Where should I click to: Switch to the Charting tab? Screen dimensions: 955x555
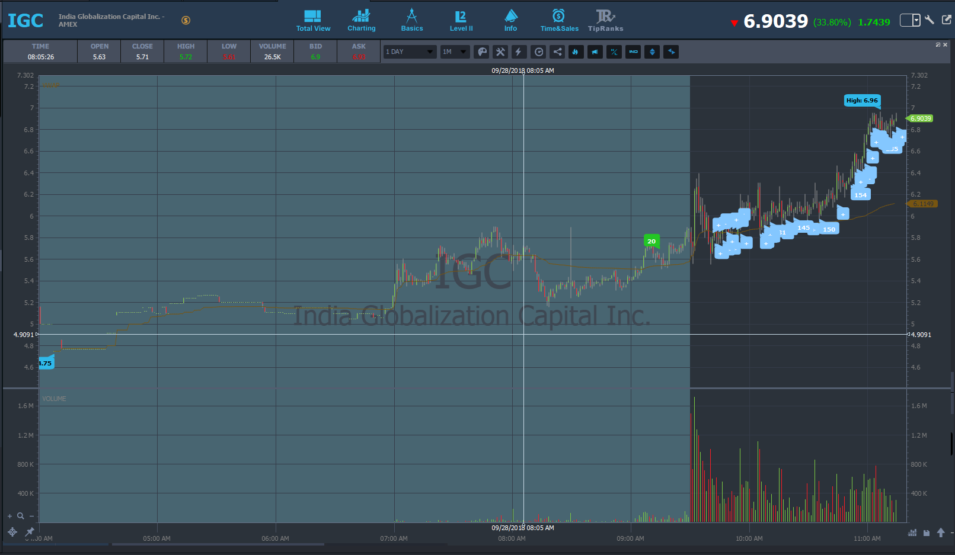361,20
